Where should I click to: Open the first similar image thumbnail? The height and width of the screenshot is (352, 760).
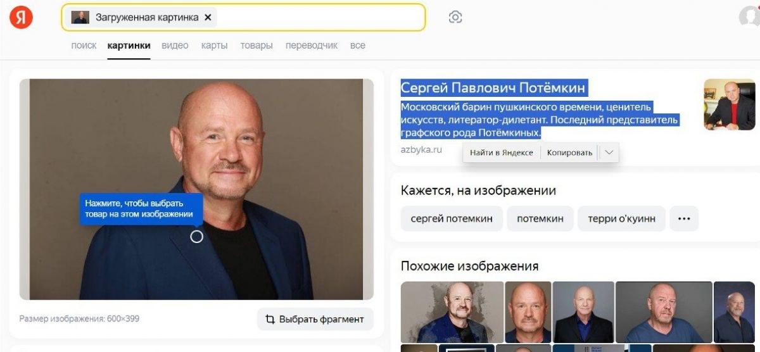(x=452, y=312)
